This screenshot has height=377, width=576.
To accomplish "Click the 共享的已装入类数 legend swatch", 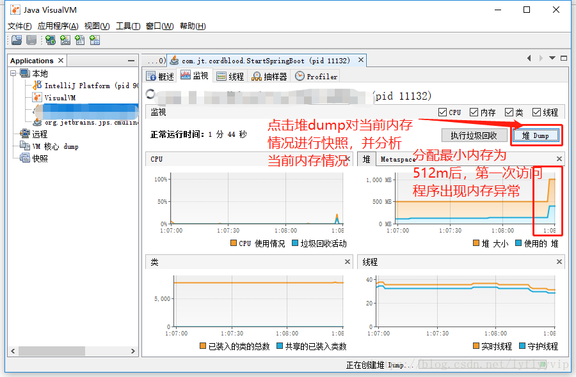I will pyautogui.click(x=280, y=346).
